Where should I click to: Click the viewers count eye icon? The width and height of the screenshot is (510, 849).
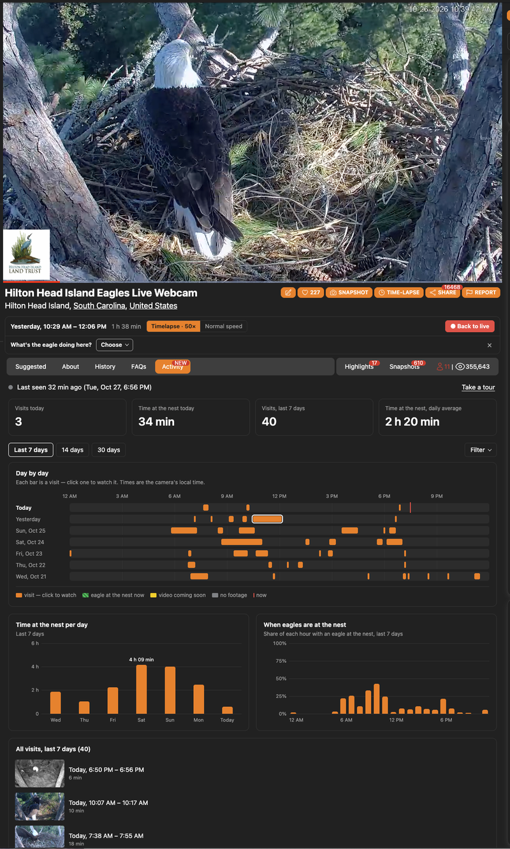[x=460, y=366]
